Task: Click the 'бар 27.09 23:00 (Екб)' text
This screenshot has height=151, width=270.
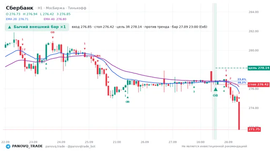Action: tap(189, 27)
